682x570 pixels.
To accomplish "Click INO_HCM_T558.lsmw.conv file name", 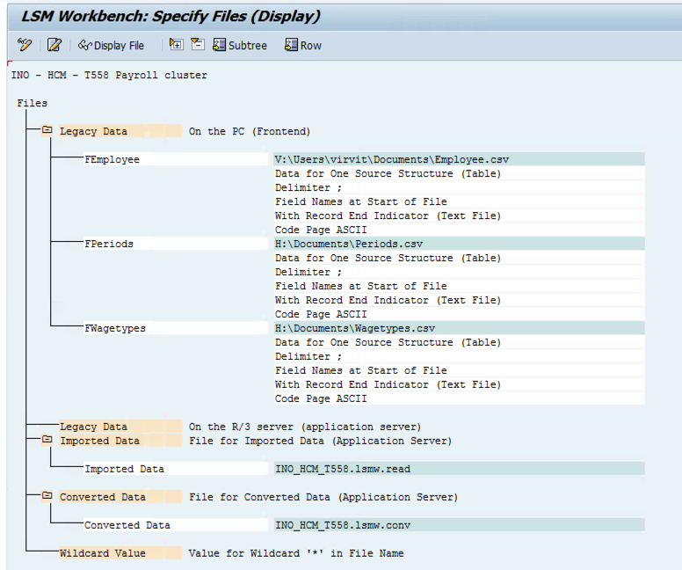I will [460, 525].
